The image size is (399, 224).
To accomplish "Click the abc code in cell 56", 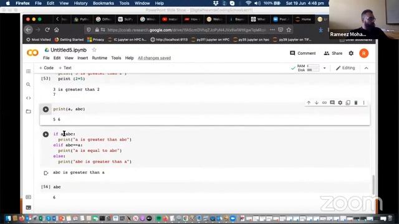I will click(57, 187).
